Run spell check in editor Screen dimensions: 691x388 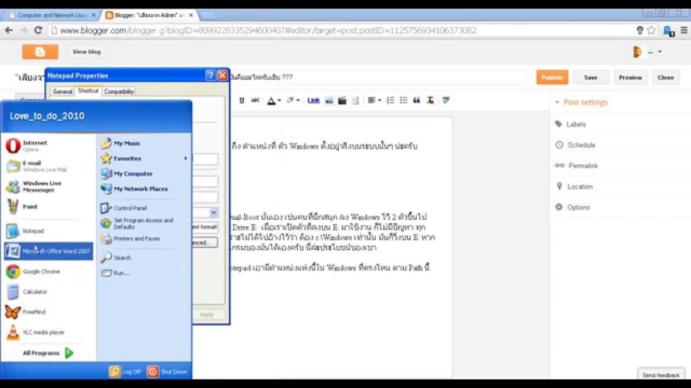pos(446,100)
